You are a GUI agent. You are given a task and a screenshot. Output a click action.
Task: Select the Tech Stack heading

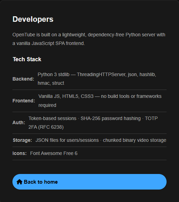pos(27,59)
